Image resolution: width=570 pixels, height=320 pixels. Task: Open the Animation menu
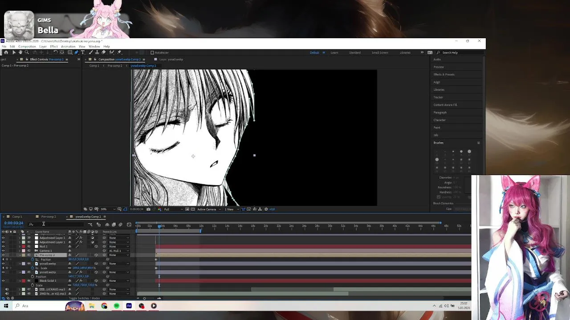(x=68, y=46)
